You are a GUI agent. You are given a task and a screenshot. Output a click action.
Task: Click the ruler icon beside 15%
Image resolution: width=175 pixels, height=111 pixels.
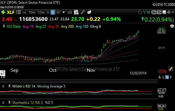[x=171, y=69]
